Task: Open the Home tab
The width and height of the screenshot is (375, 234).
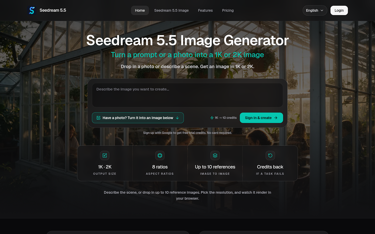Action: point(140,10)
